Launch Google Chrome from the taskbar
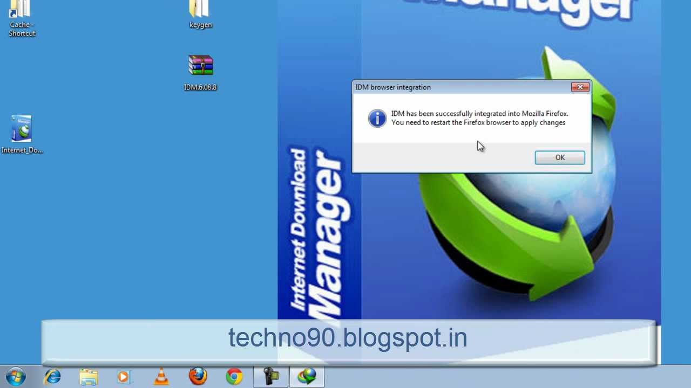691x388 pixels. (234, 376)
